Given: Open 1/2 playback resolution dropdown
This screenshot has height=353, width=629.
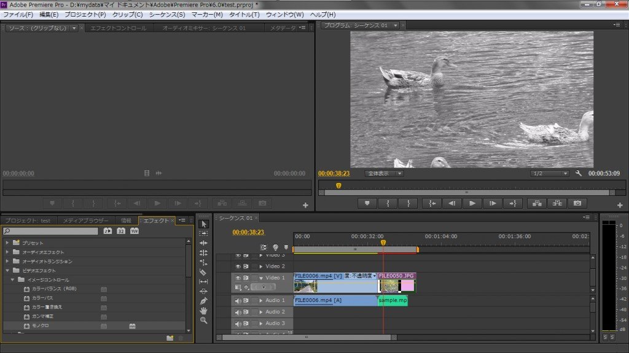Looking at the screenshot, I should click(x=550, y=173).
